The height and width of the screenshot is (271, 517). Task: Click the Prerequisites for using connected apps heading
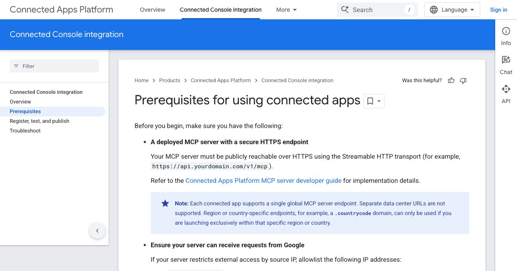point(247,100)
